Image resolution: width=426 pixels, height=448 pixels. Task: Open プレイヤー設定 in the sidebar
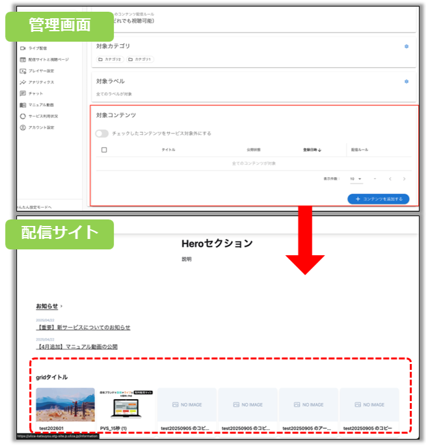point(40,70)
